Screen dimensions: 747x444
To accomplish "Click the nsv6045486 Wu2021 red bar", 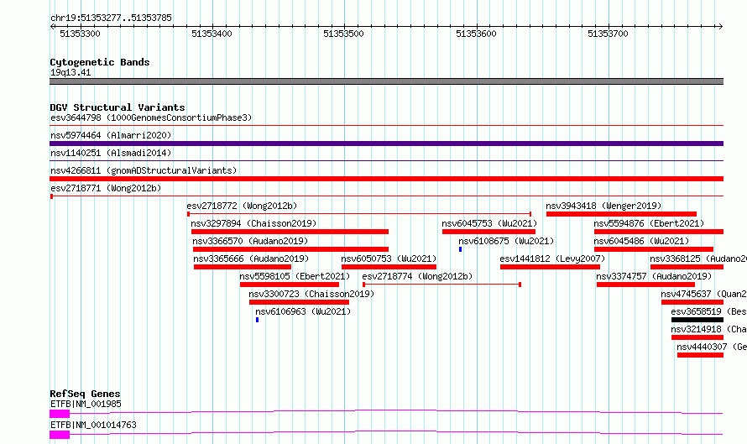I will pos(654,249).
